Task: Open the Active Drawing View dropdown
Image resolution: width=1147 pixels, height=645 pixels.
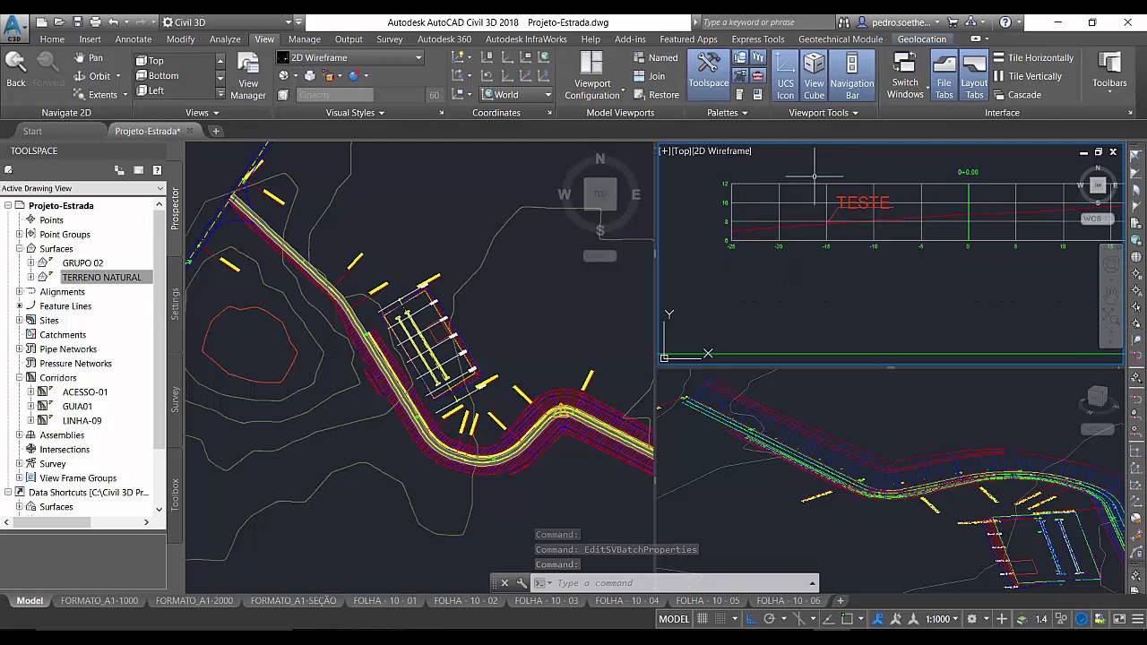Action: point(82,188)
